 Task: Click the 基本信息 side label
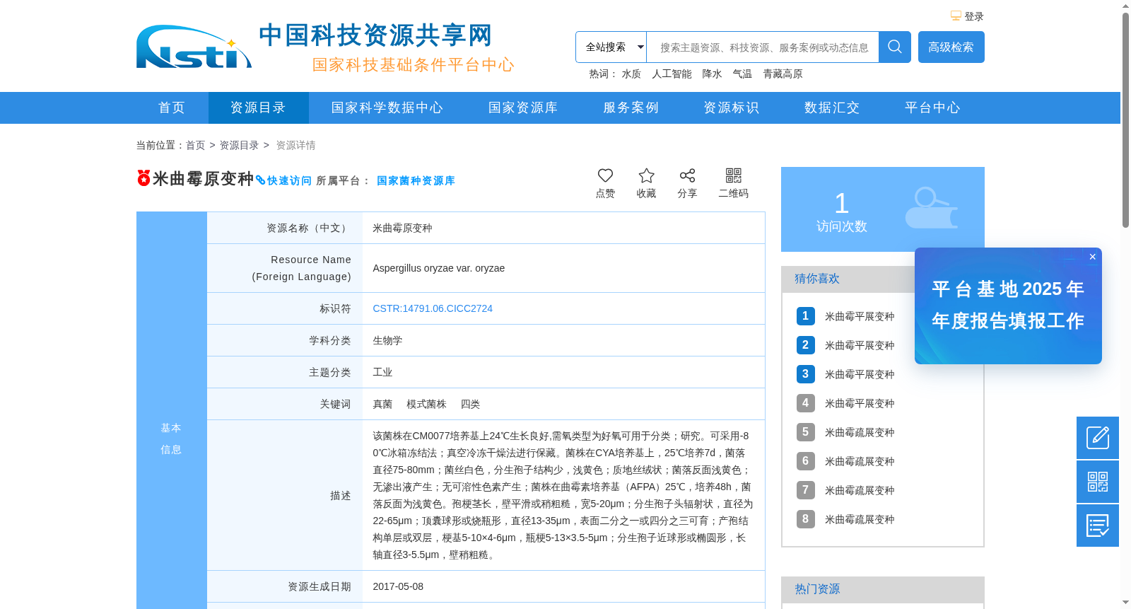[x=171, y=439]
